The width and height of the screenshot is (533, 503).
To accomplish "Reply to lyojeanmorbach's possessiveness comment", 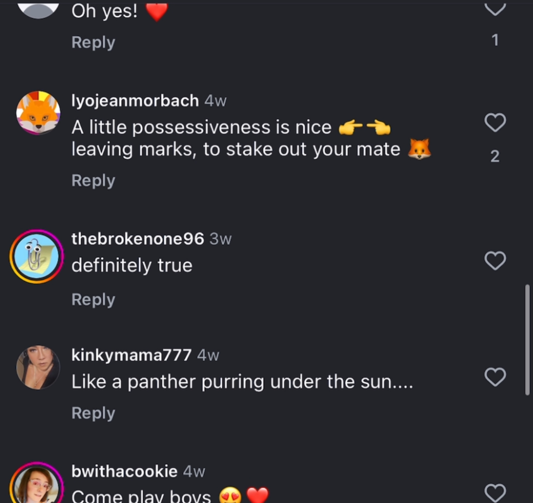I will coord(93,181).
